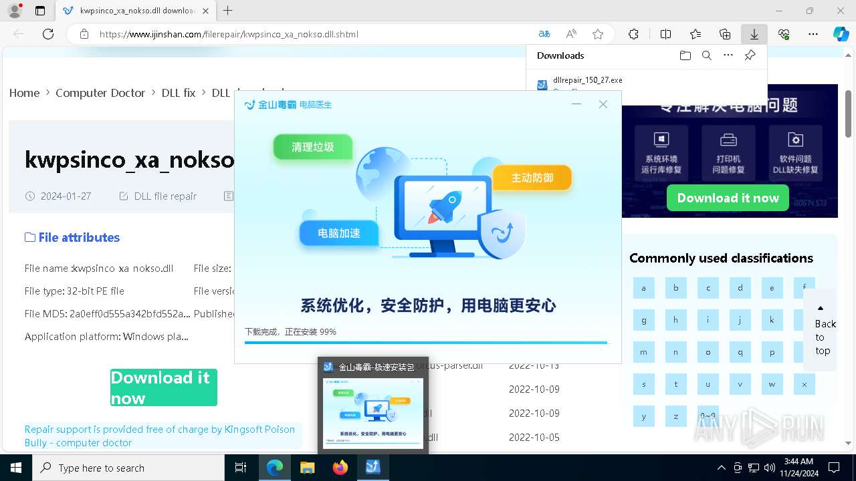The width and height of the screenshot is (856, 481).
Task: Open tab actions menu icon
Action: 40,11
